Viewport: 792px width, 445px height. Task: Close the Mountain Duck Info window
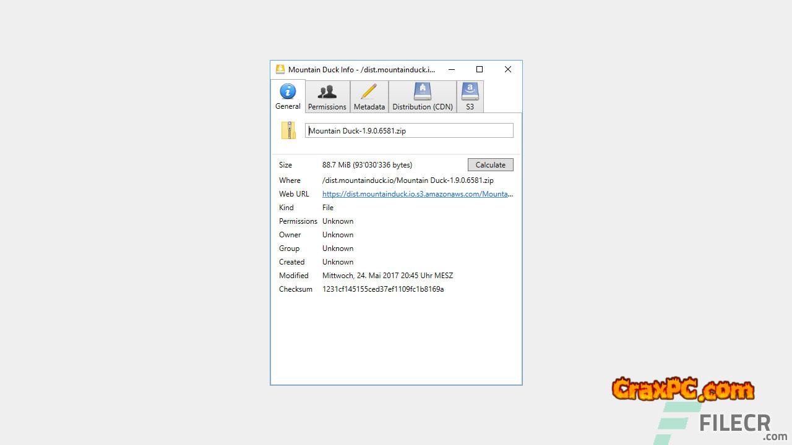coord(508,69)
